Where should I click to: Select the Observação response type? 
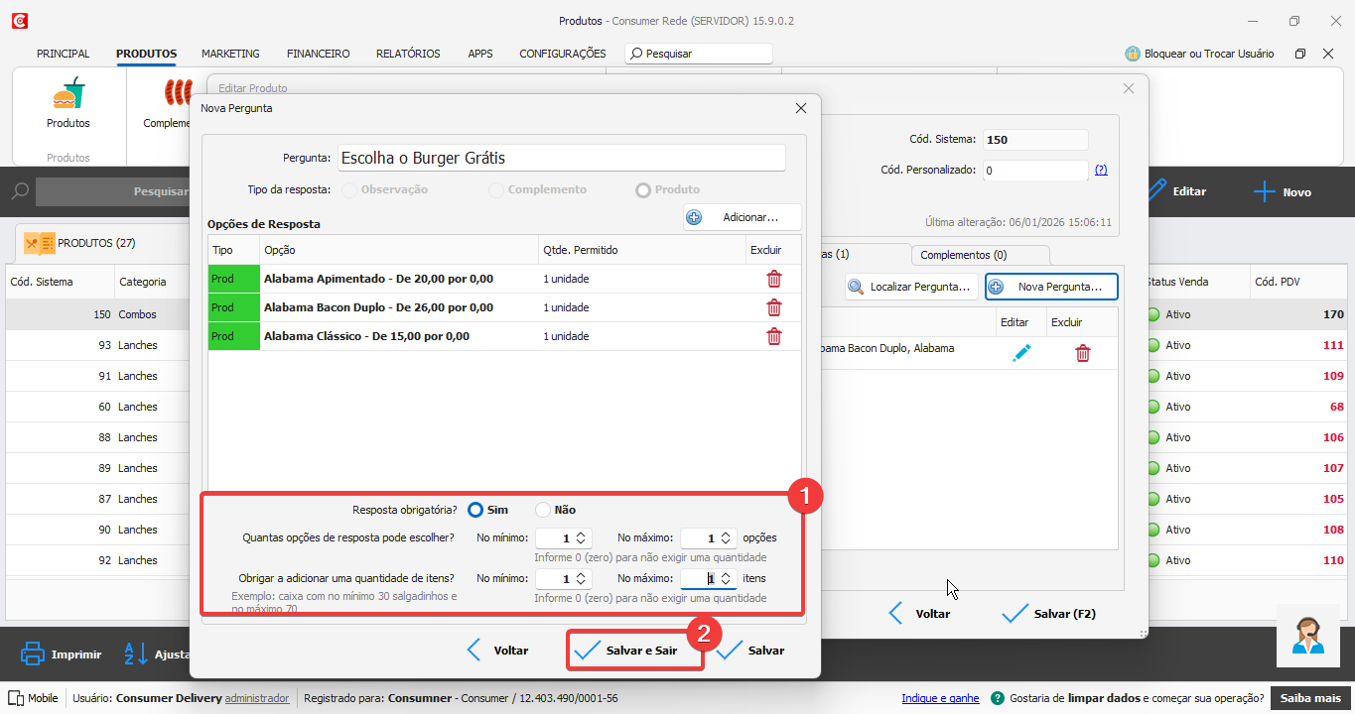click(x=349, y=189)
